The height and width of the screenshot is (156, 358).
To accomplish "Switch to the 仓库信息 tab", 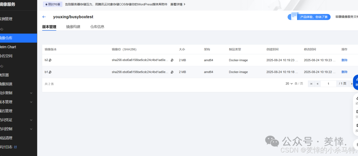I will point(97,27).
